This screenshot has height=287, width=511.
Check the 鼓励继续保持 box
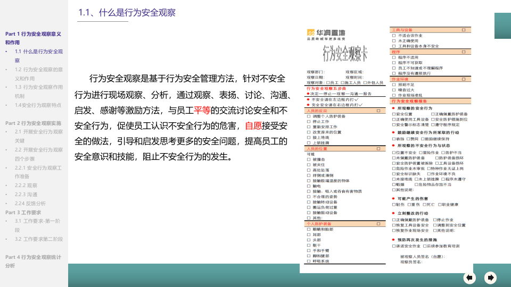tap(423, 139)
